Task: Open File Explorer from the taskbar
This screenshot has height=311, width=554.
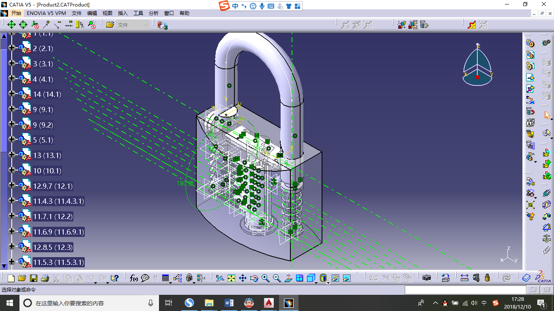Action: click(209, 303)
